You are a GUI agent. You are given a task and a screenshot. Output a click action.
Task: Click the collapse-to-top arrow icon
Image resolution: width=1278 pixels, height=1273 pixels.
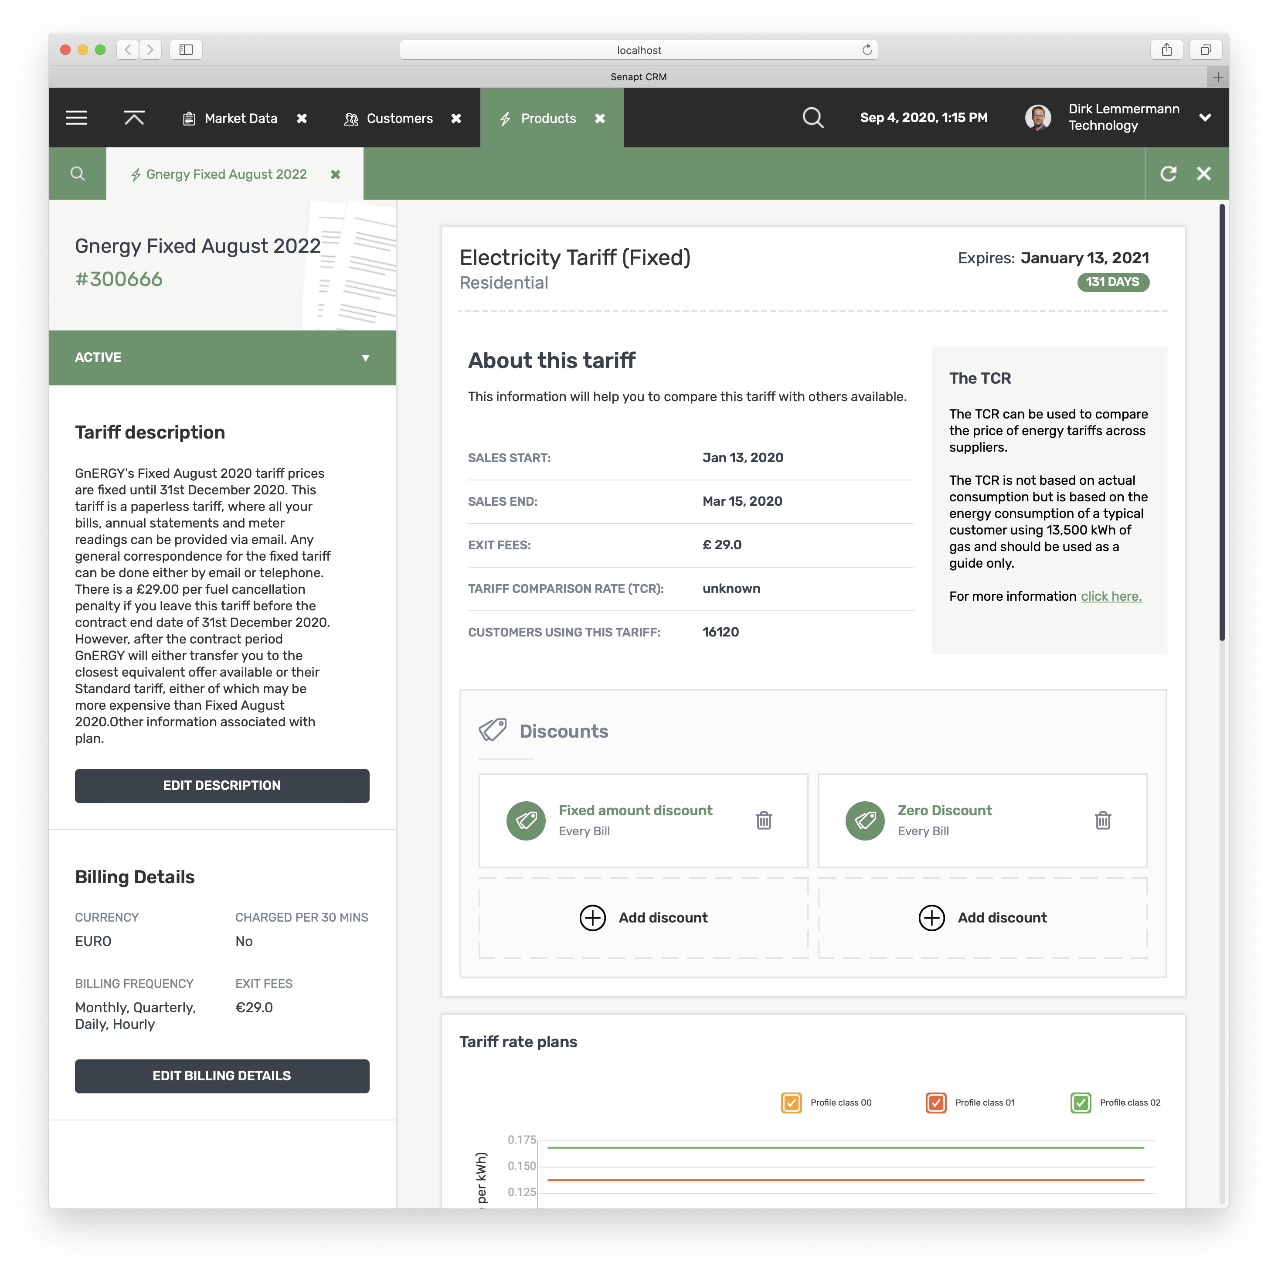coord(134,119)
